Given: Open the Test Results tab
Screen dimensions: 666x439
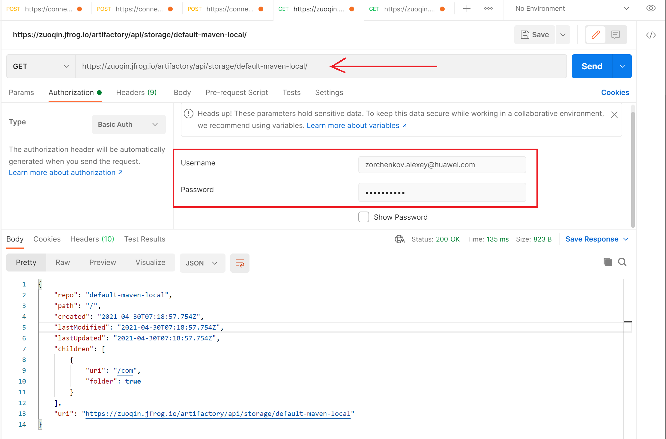Looking at the screenshot, I should tap(145, 239).
